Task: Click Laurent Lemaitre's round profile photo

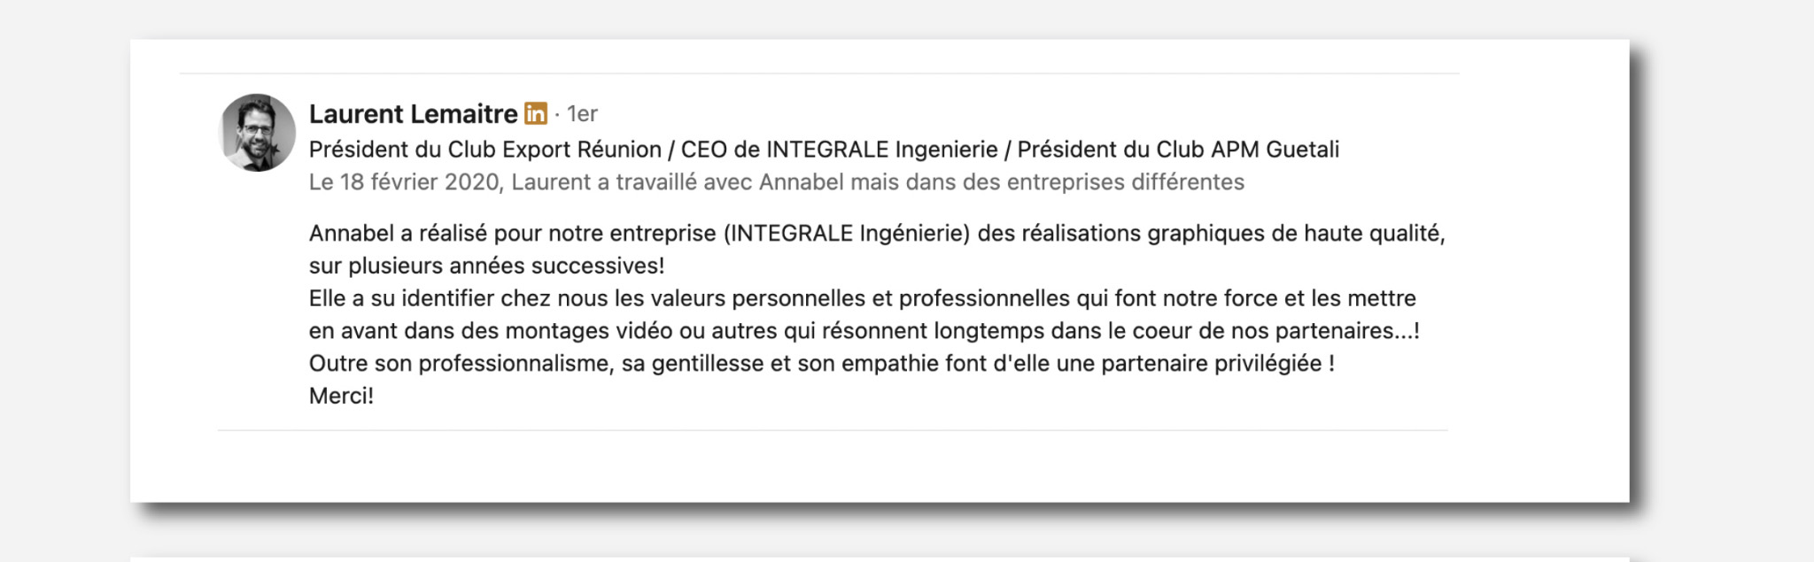Action: tap(257, 133)
